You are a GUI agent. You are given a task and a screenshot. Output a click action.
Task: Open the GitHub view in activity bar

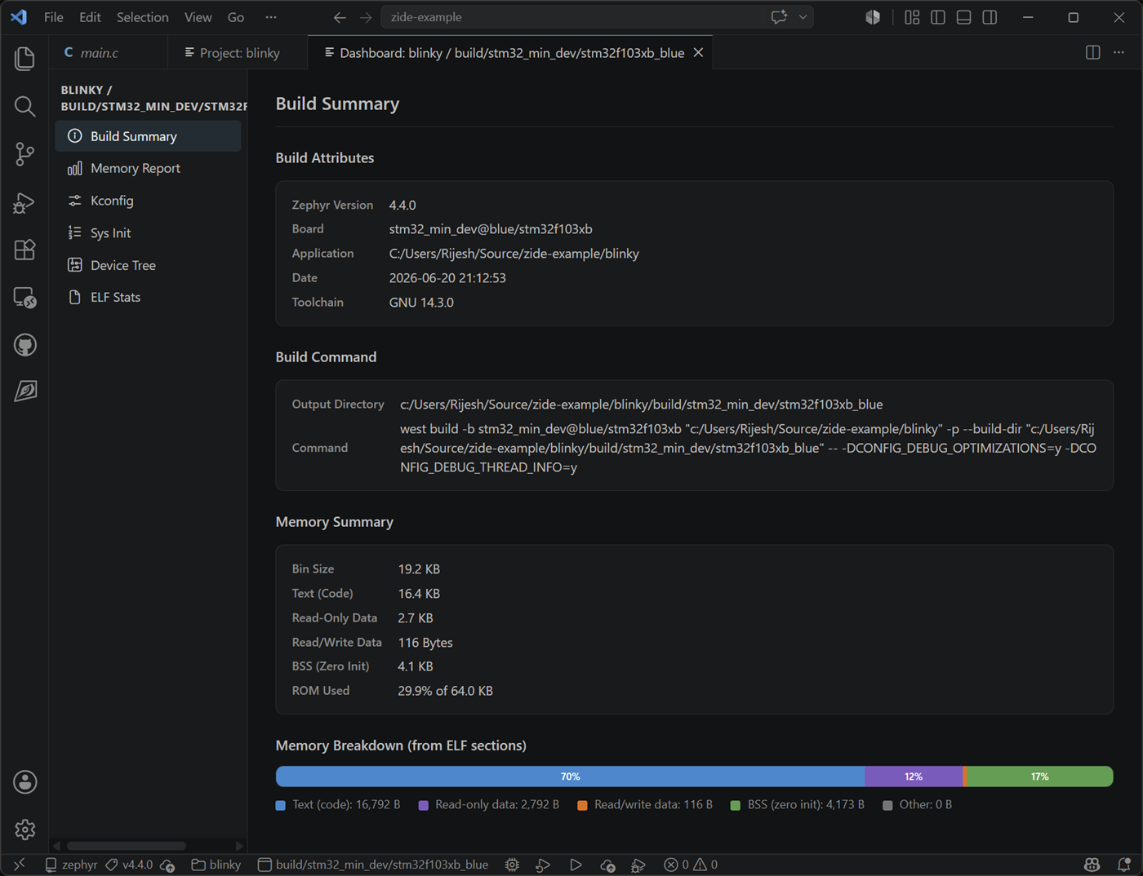tap(24, 345)
